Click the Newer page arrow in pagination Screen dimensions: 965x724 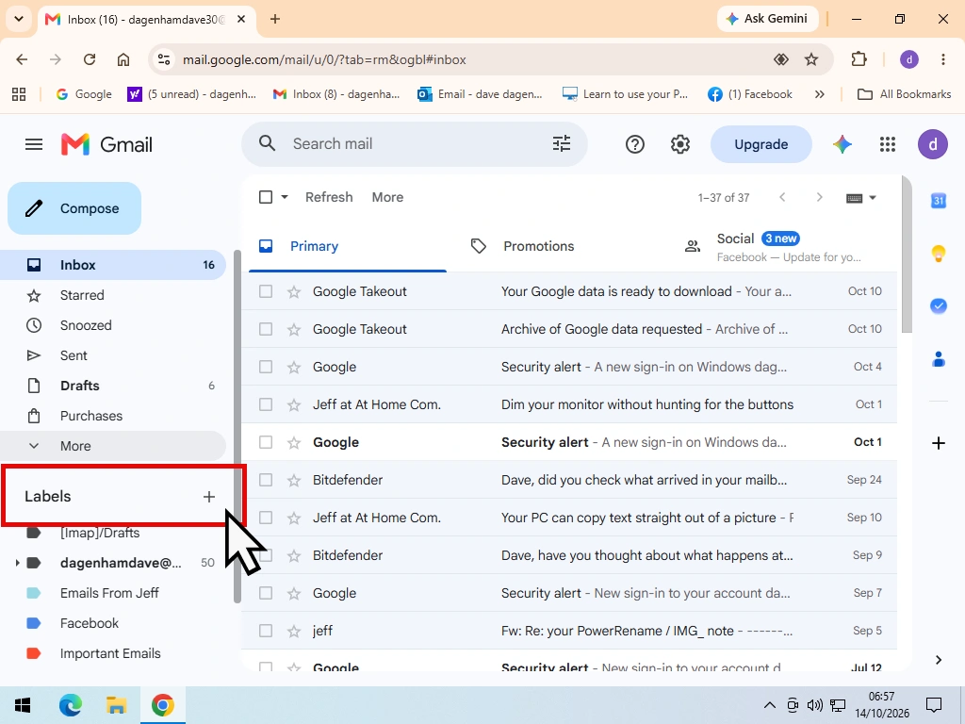(782, 197)
